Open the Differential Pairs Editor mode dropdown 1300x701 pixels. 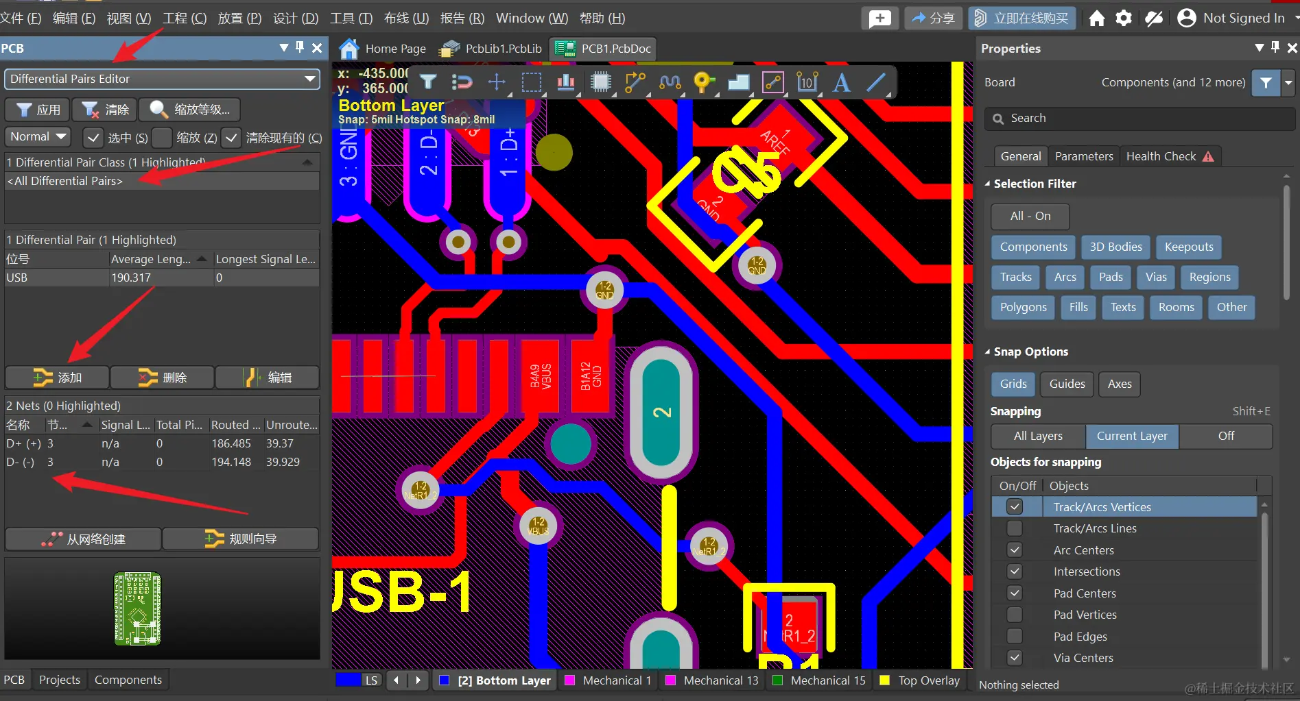pos(310,79)
